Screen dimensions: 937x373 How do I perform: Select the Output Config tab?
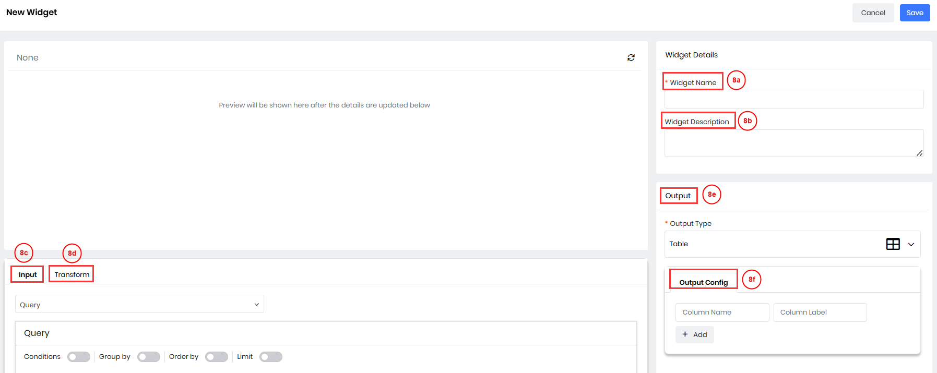coord(703,282)
